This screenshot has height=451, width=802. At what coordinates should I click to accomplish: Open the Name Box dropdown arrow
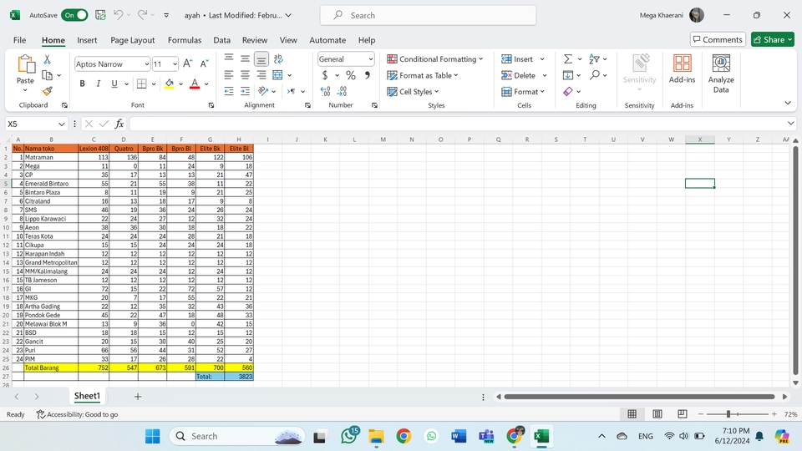click(x=61, y=124)
